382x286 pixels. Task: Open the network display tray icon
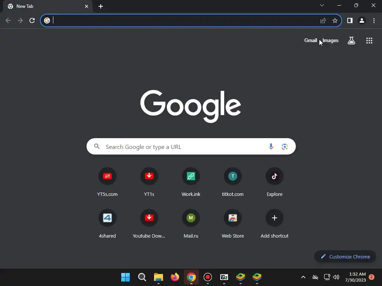(327, 277)
